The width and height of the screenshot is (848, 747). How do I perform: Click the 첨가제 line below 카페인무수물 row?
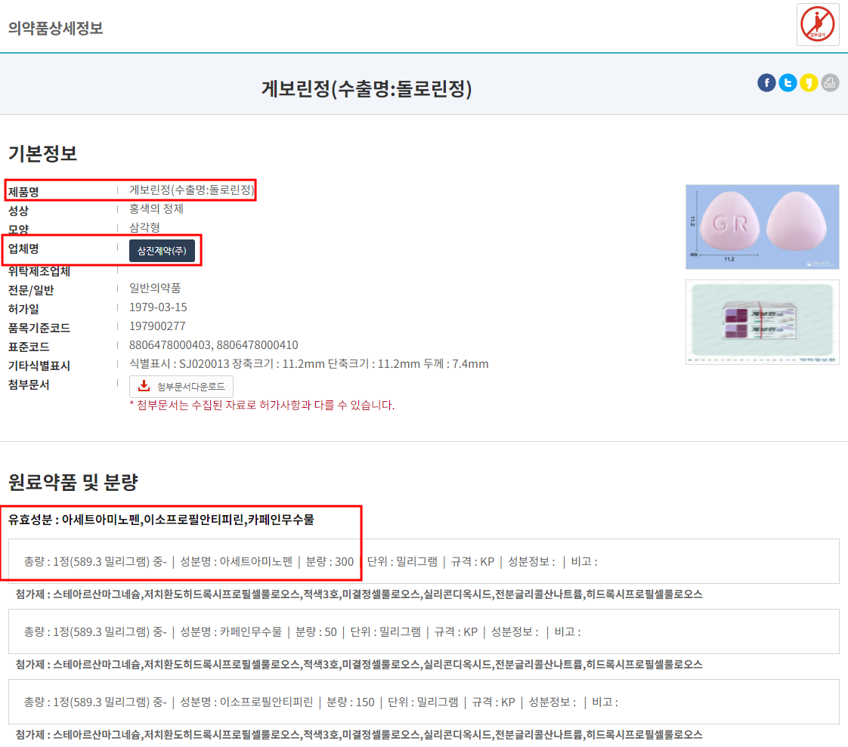click(358, 665)
